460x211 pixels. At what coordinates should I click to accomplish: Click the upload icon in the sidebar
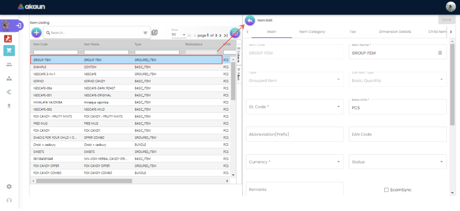pyautogui.click(x=9, y=105)
